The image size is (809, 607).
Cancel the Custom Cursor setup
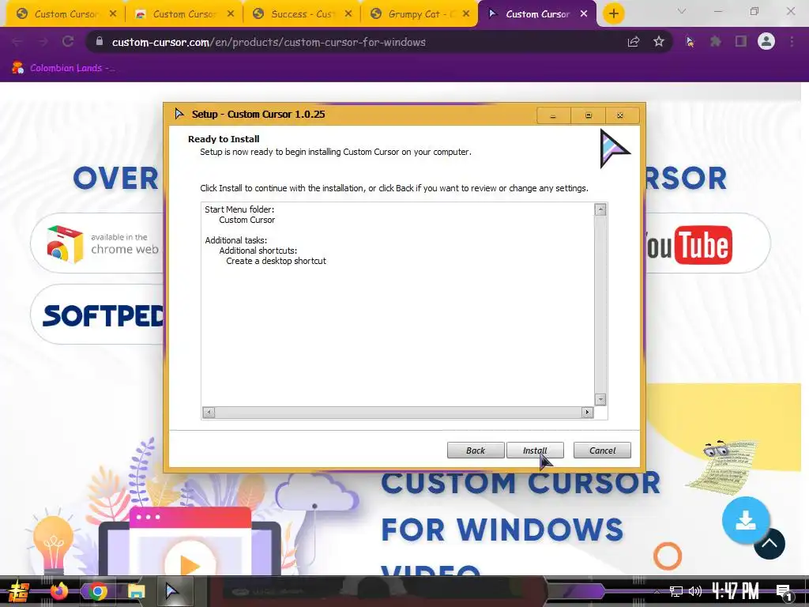tap(602, 450)
